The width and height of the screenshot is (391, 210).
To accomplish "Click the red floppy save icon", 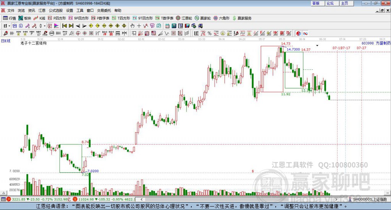I will click(187, 26).
